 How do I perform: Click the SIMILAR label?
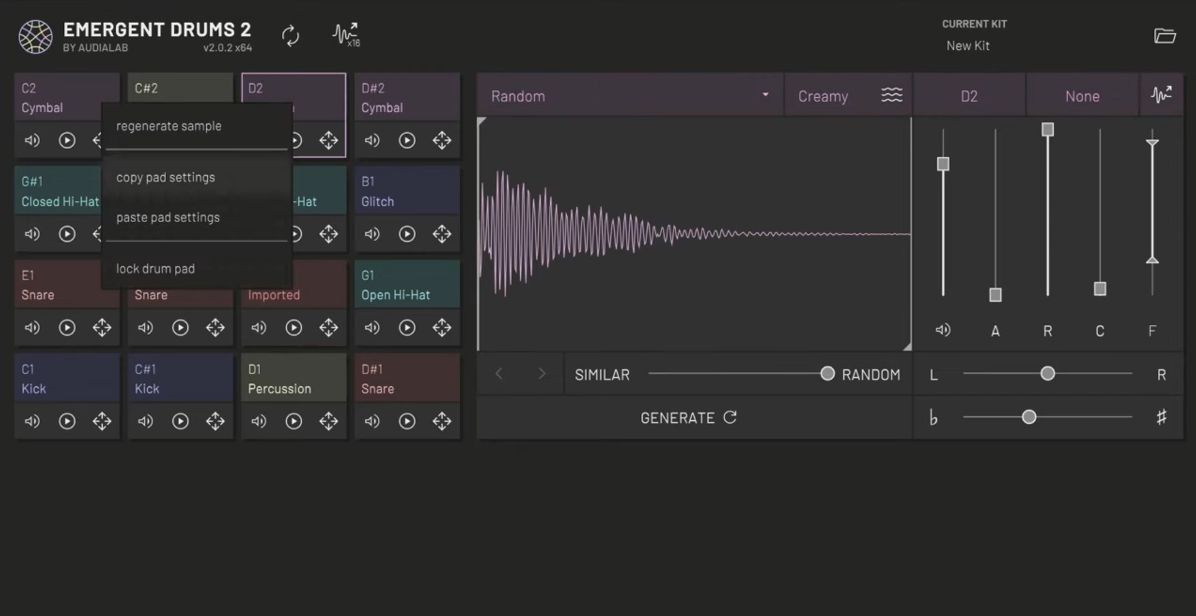(602, 374)
